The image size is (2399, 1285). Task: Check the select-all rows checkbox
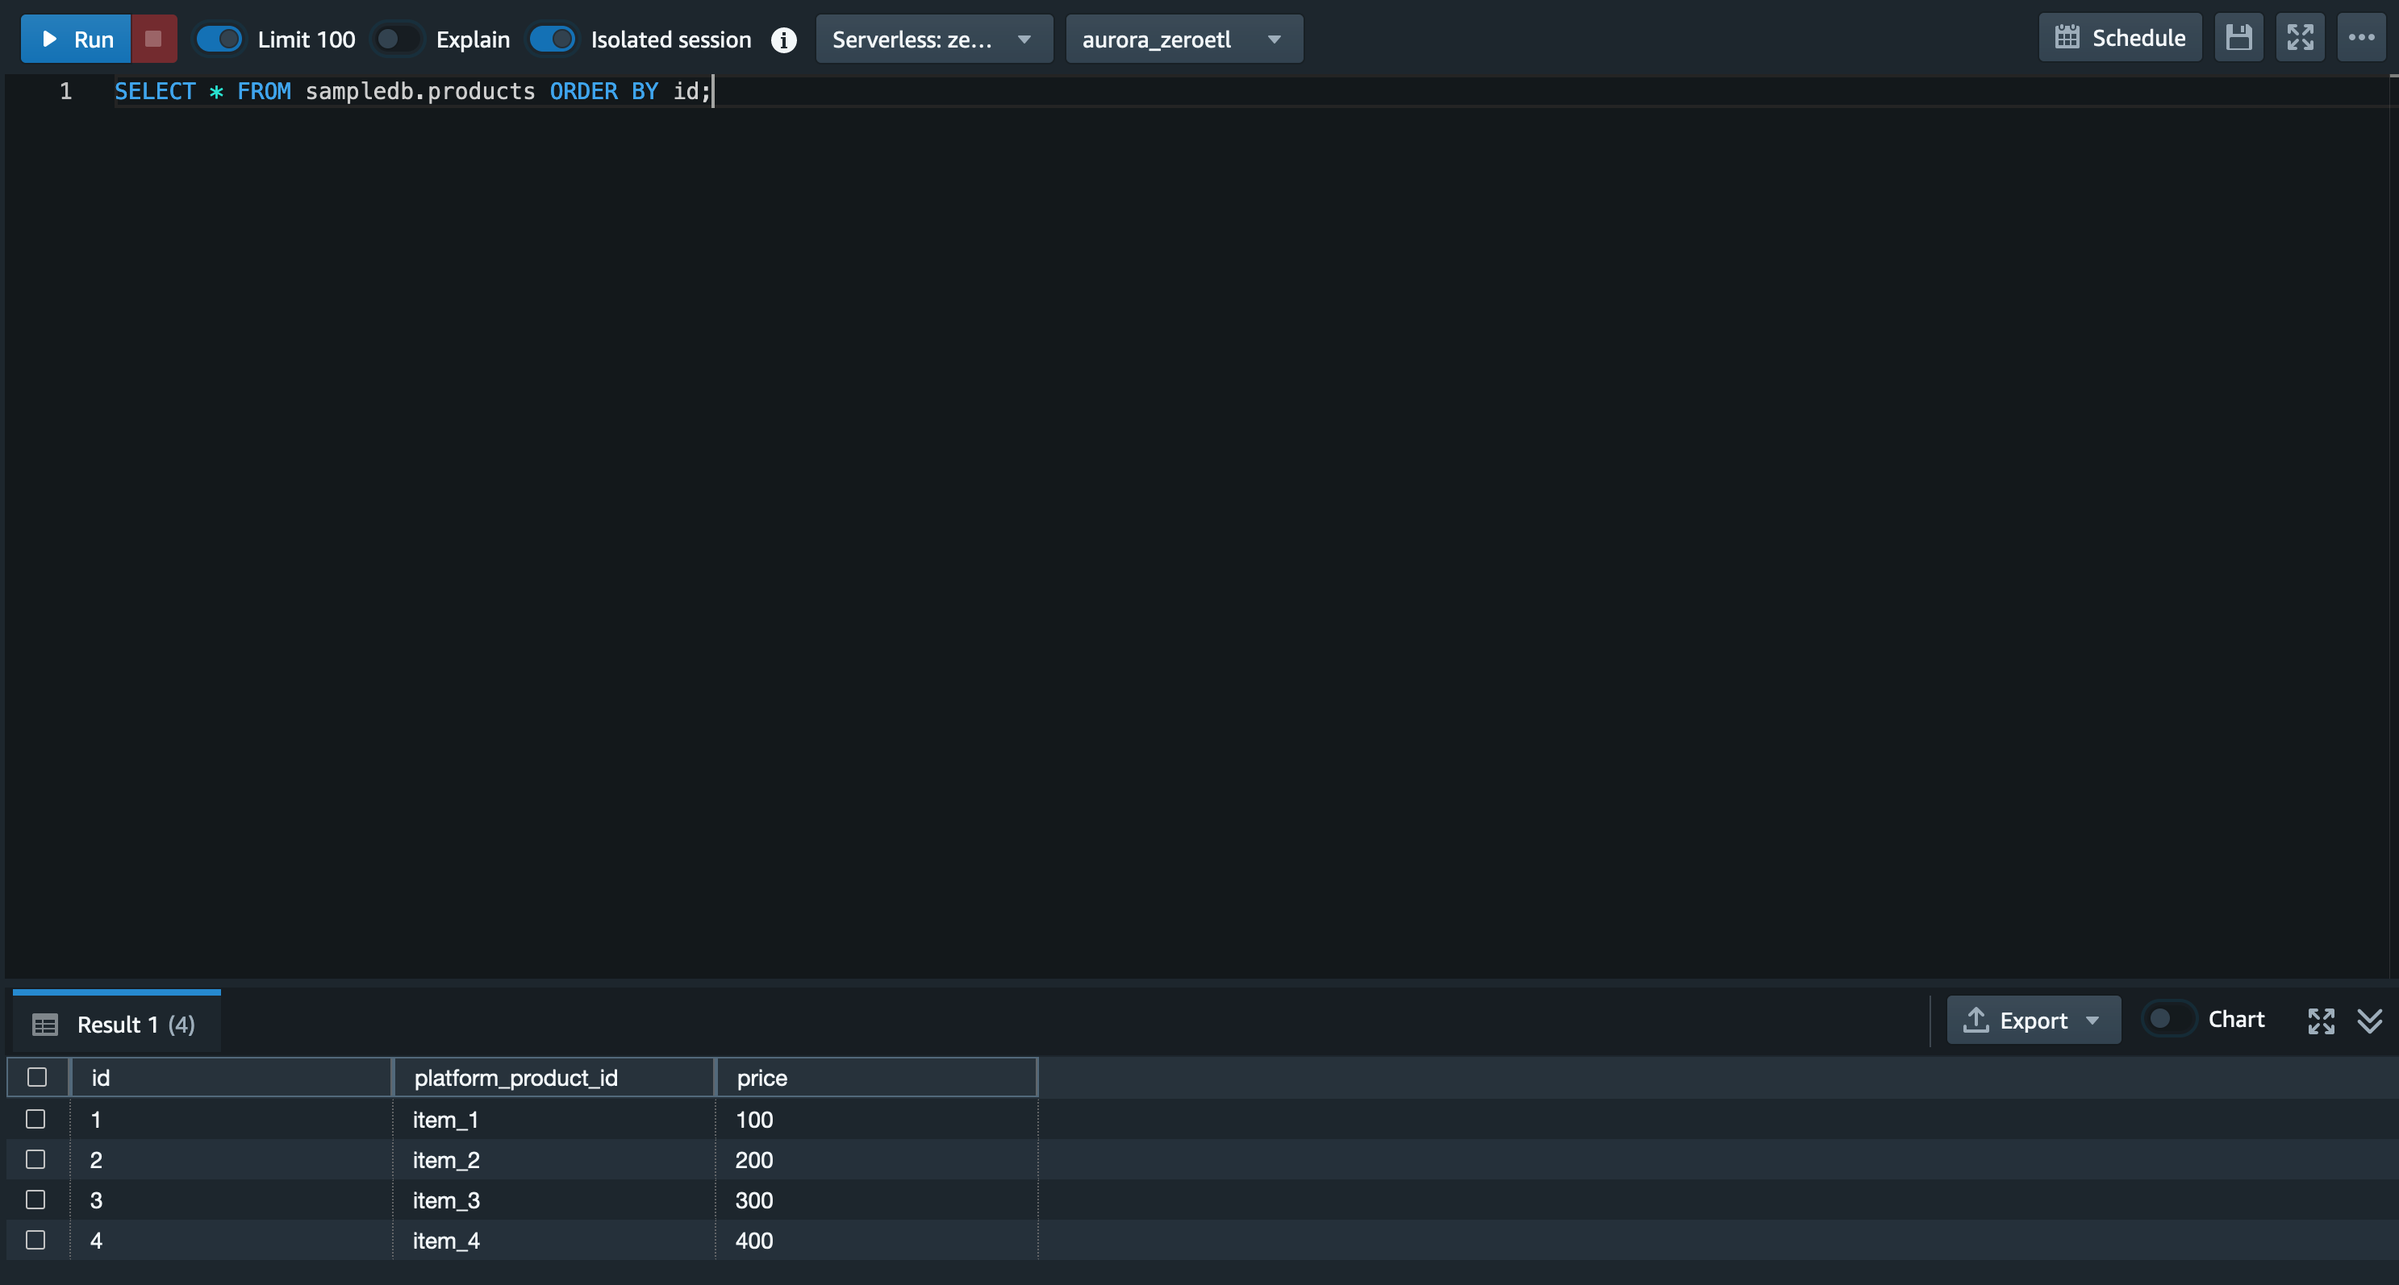coord(37,1078)
